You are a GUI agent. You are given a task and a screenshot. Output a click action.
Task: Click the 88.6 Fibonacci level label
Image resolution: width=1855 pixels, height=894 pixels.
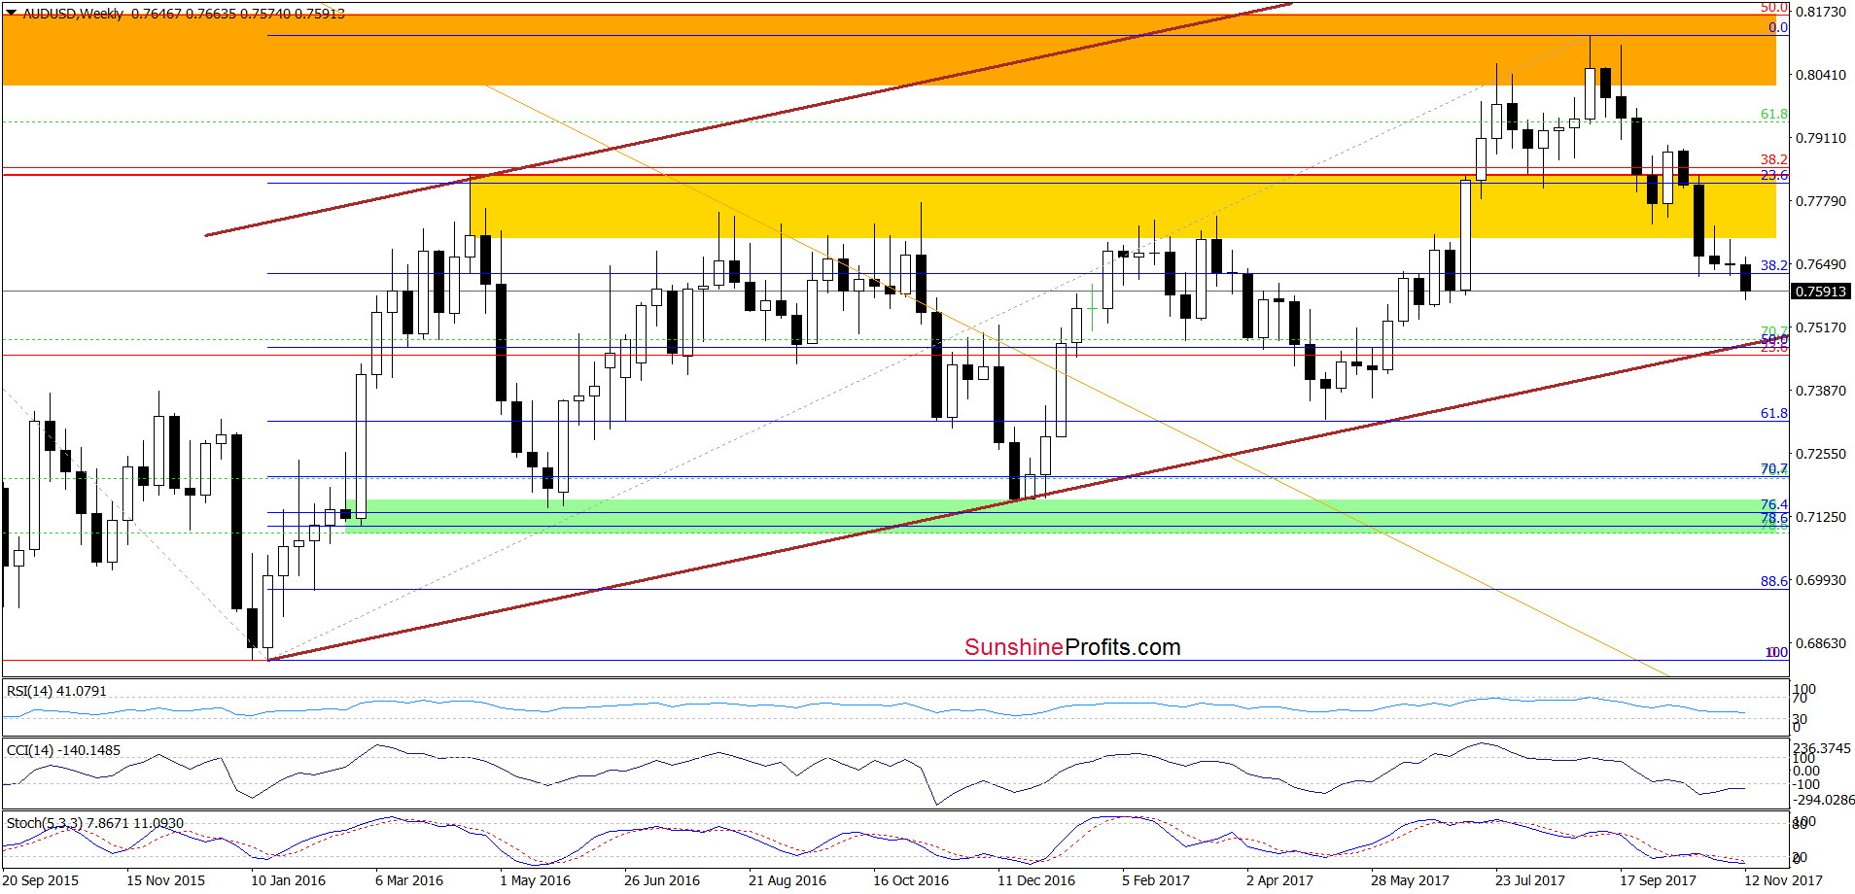[x=1774, y=581]
